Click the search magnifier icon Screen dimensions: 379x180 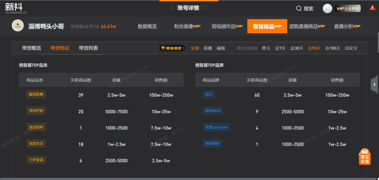[299, 8]
